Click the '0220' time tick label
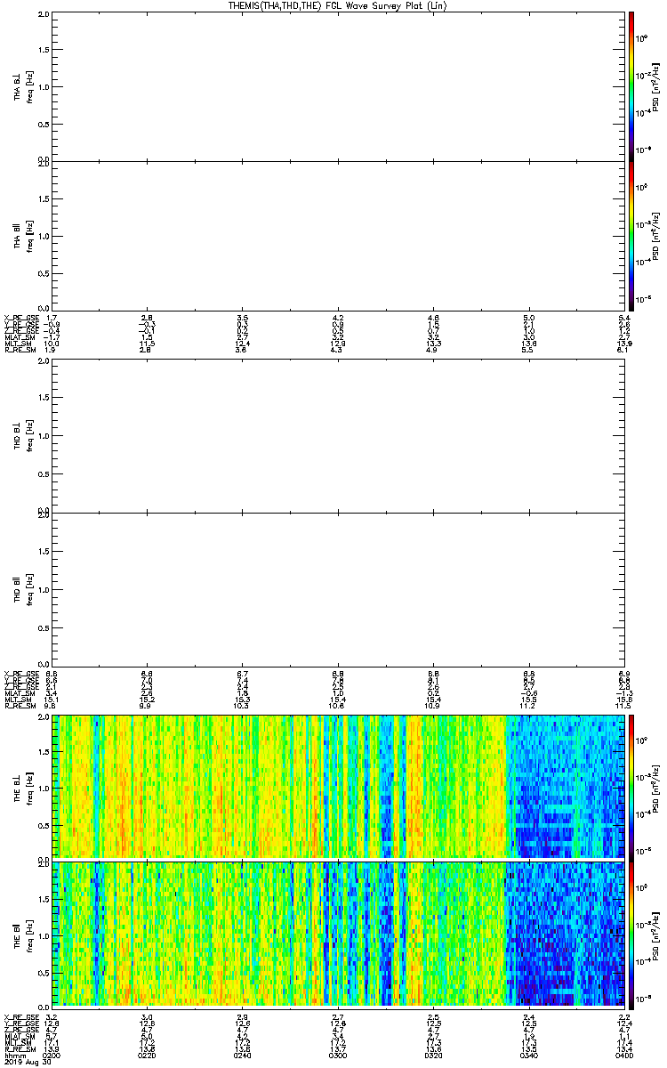 click(147, 1056)
